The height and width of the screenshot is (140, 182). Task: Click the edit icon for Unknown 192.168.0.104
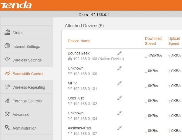tap(120, 113)
